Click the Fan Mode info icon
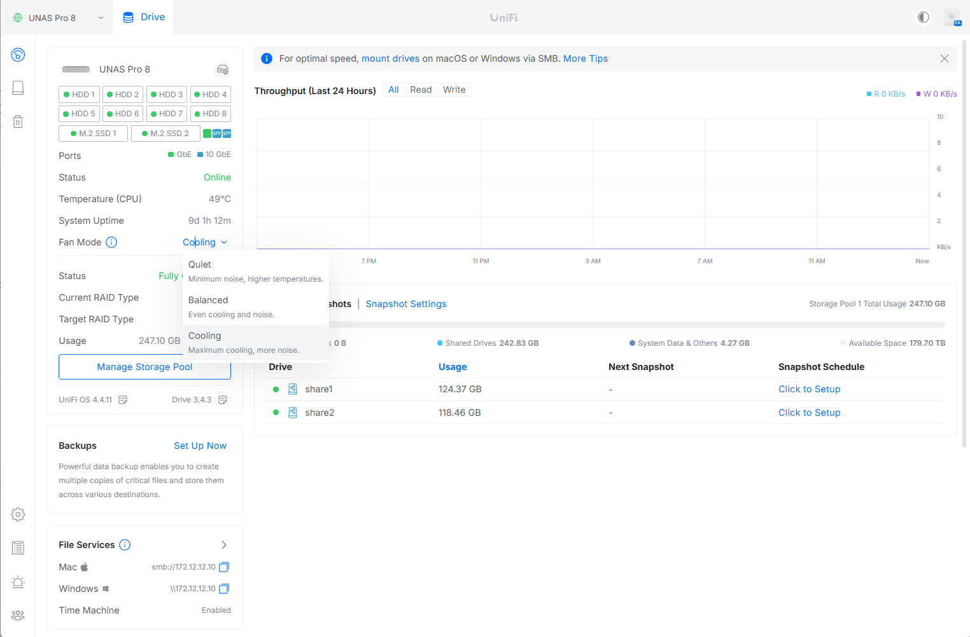This screenshot has width=970, height=637. point(111,242)
